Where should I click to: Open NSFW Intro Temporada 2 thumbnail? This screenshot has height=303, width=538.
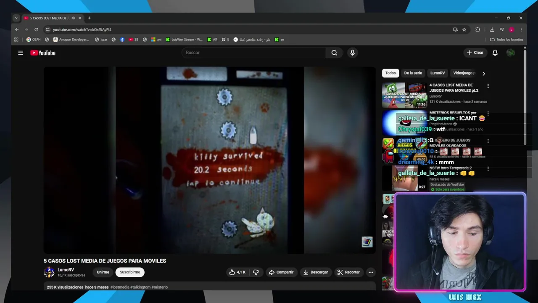pos(405,178)
